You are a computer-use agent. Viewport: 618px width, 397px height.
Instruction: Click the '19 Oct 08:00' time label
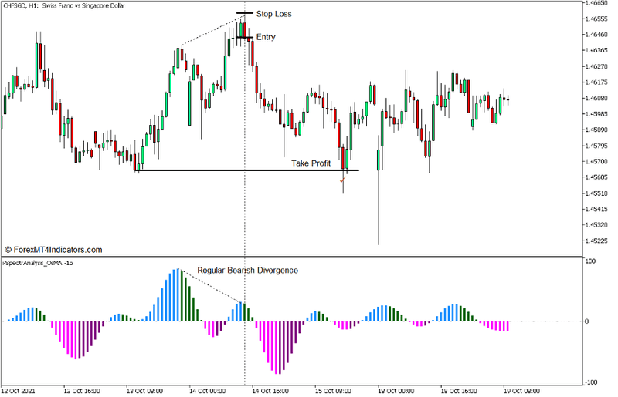click(x=521, y=391)
